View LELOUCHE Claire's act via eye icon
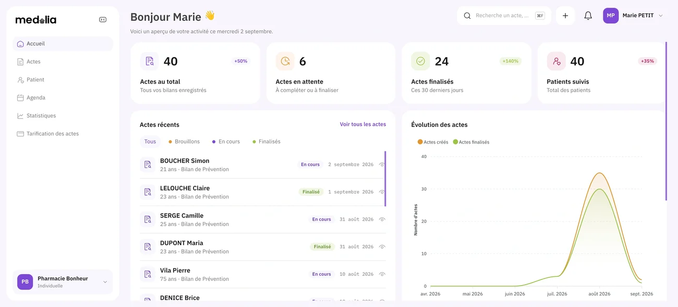 coord(382,192)
